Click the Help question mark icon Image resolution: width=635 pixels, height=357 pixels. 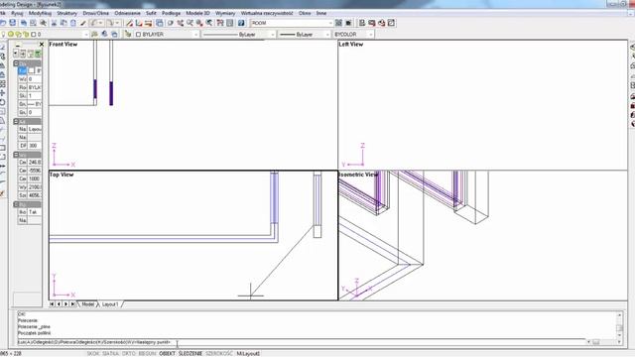(x=241, y=23)
